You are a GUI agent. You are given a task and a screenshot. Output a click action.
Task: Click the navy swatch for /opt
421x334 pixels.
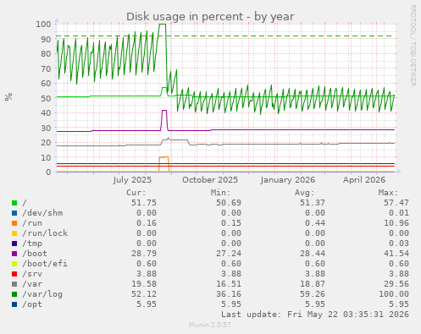14,304
